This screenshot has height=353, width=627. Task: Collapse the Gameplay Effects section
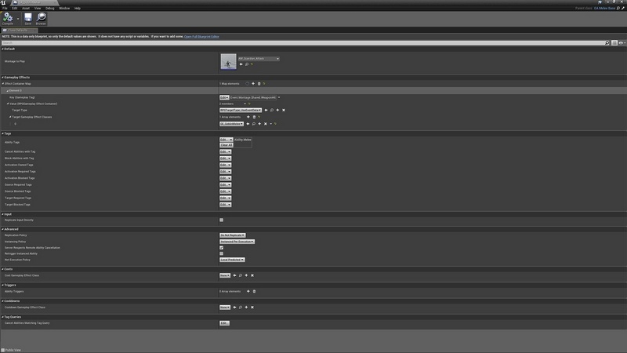coord(2,77)
